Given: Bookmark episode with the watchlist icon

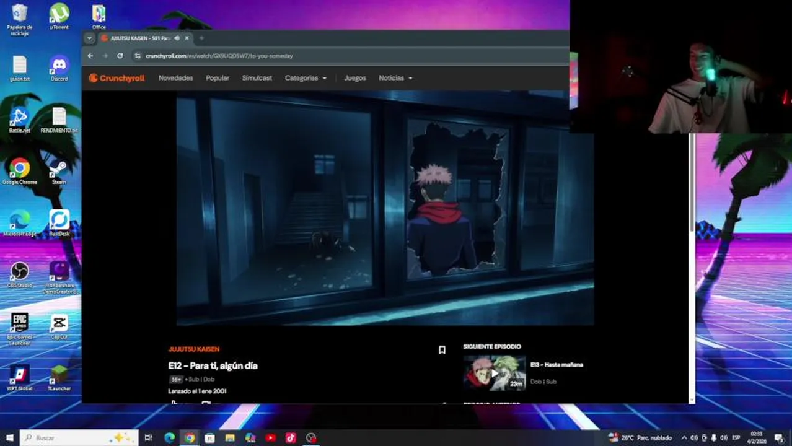Looking at the screenshot, I should (442, 350).
